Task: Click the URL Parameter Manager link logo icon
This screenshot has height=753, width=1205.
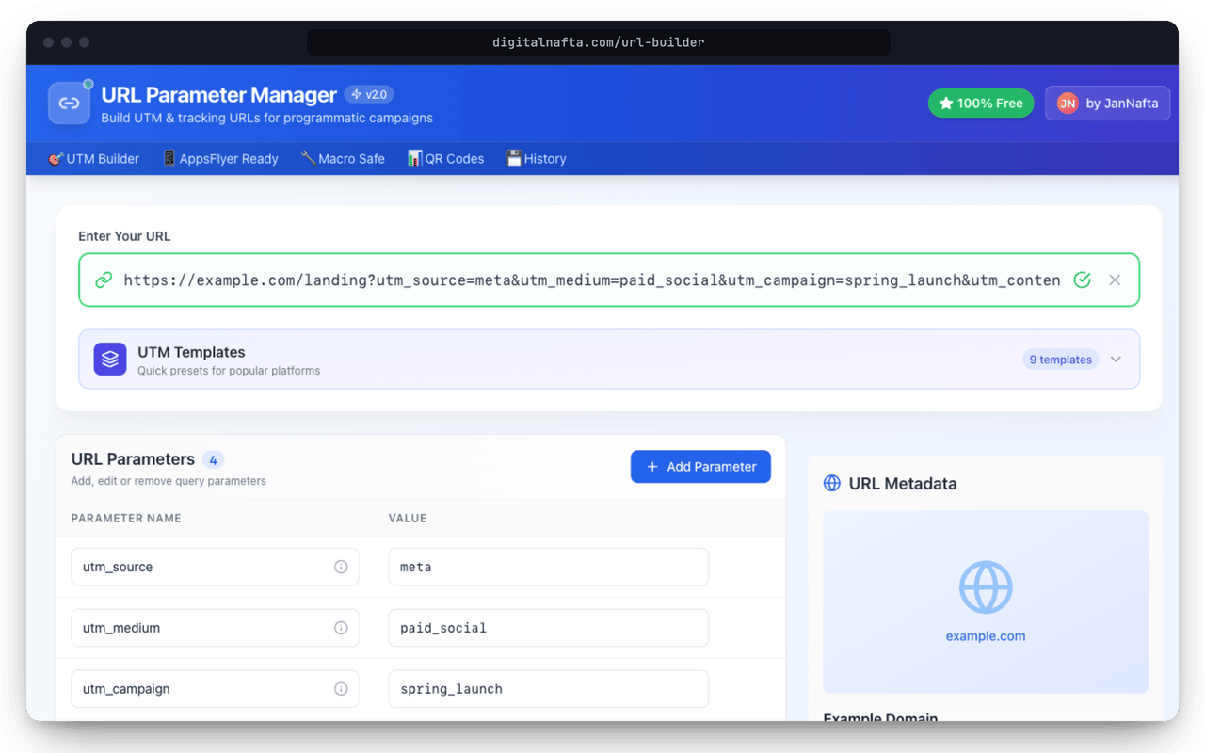Action: pyautogui.click(x=69, y=104)
